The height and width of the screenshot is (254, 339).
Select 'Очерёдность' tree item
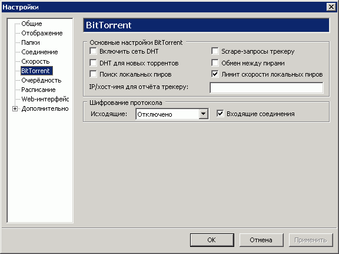[x=41, y=80]
